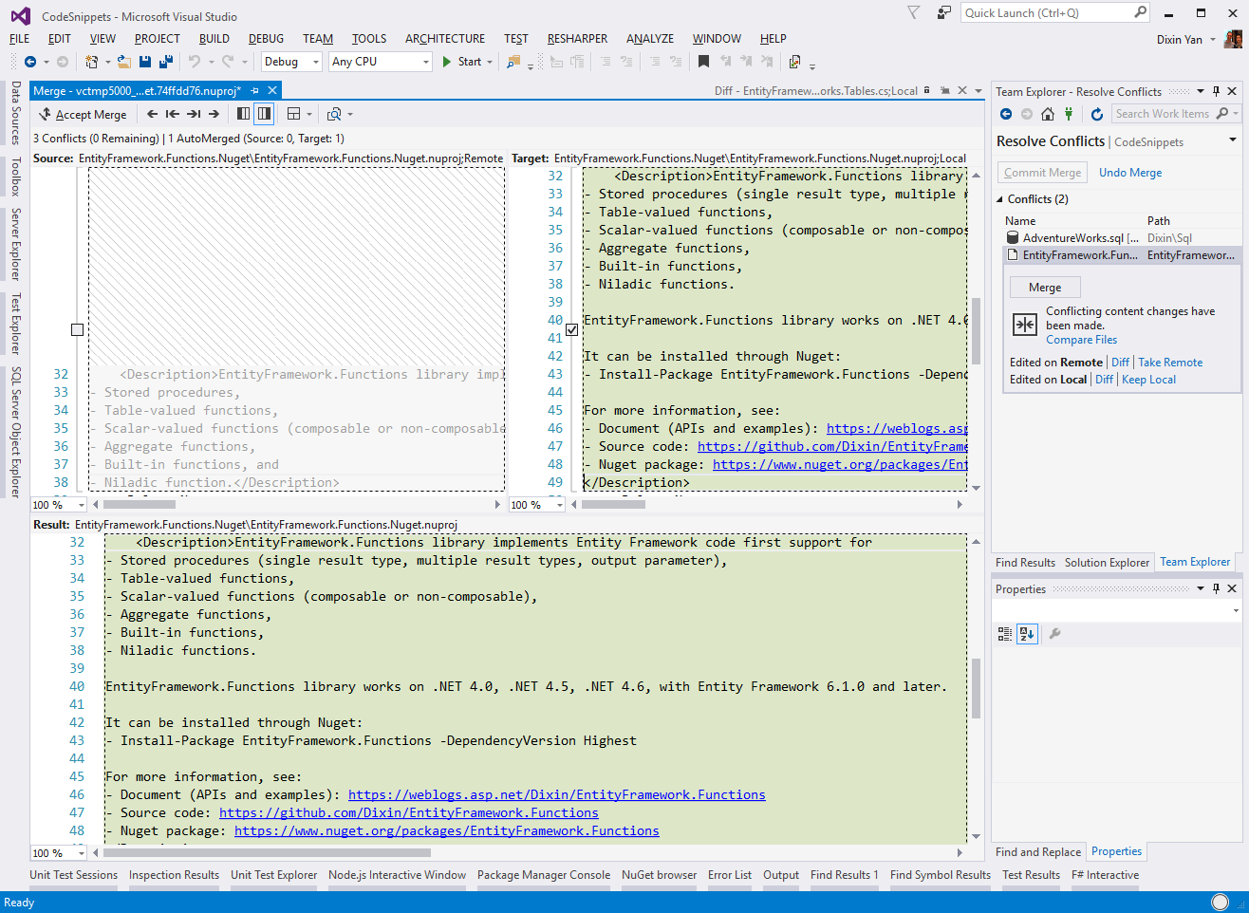This screenshot has width=1249, height=913.
Task: Collapse the Conflicts (2) section
Action: pos(999,199)
